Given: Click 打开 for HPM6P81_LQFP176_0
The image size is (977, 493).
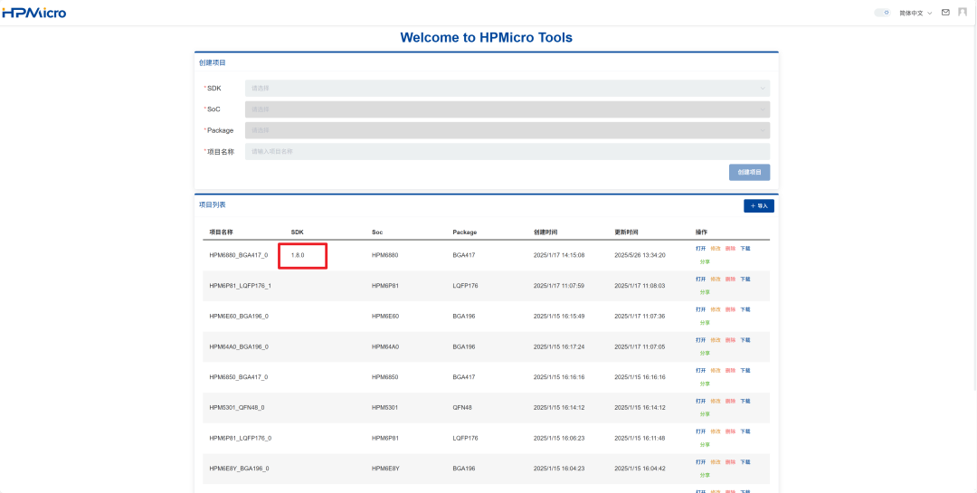Looking at the screenshot, I should coord(701,431).
